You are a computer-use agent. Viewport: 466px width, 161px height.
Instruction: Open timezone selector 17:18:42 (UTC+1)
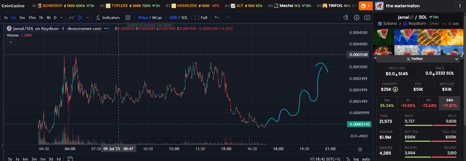(325, 159)
